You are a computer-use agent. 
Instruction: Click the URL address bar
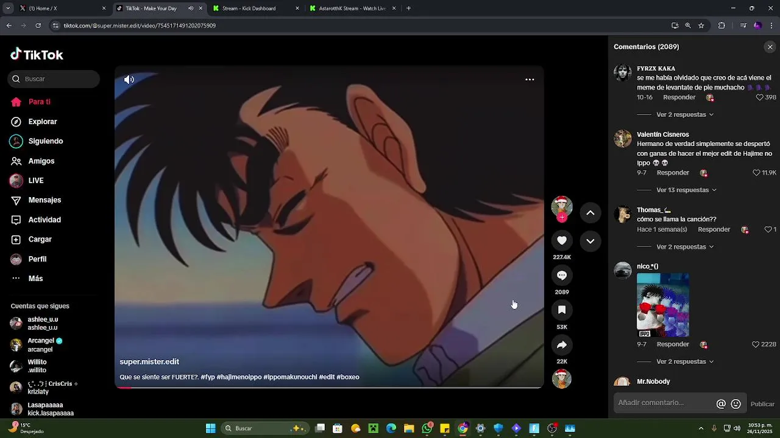(x=360, y=26)
